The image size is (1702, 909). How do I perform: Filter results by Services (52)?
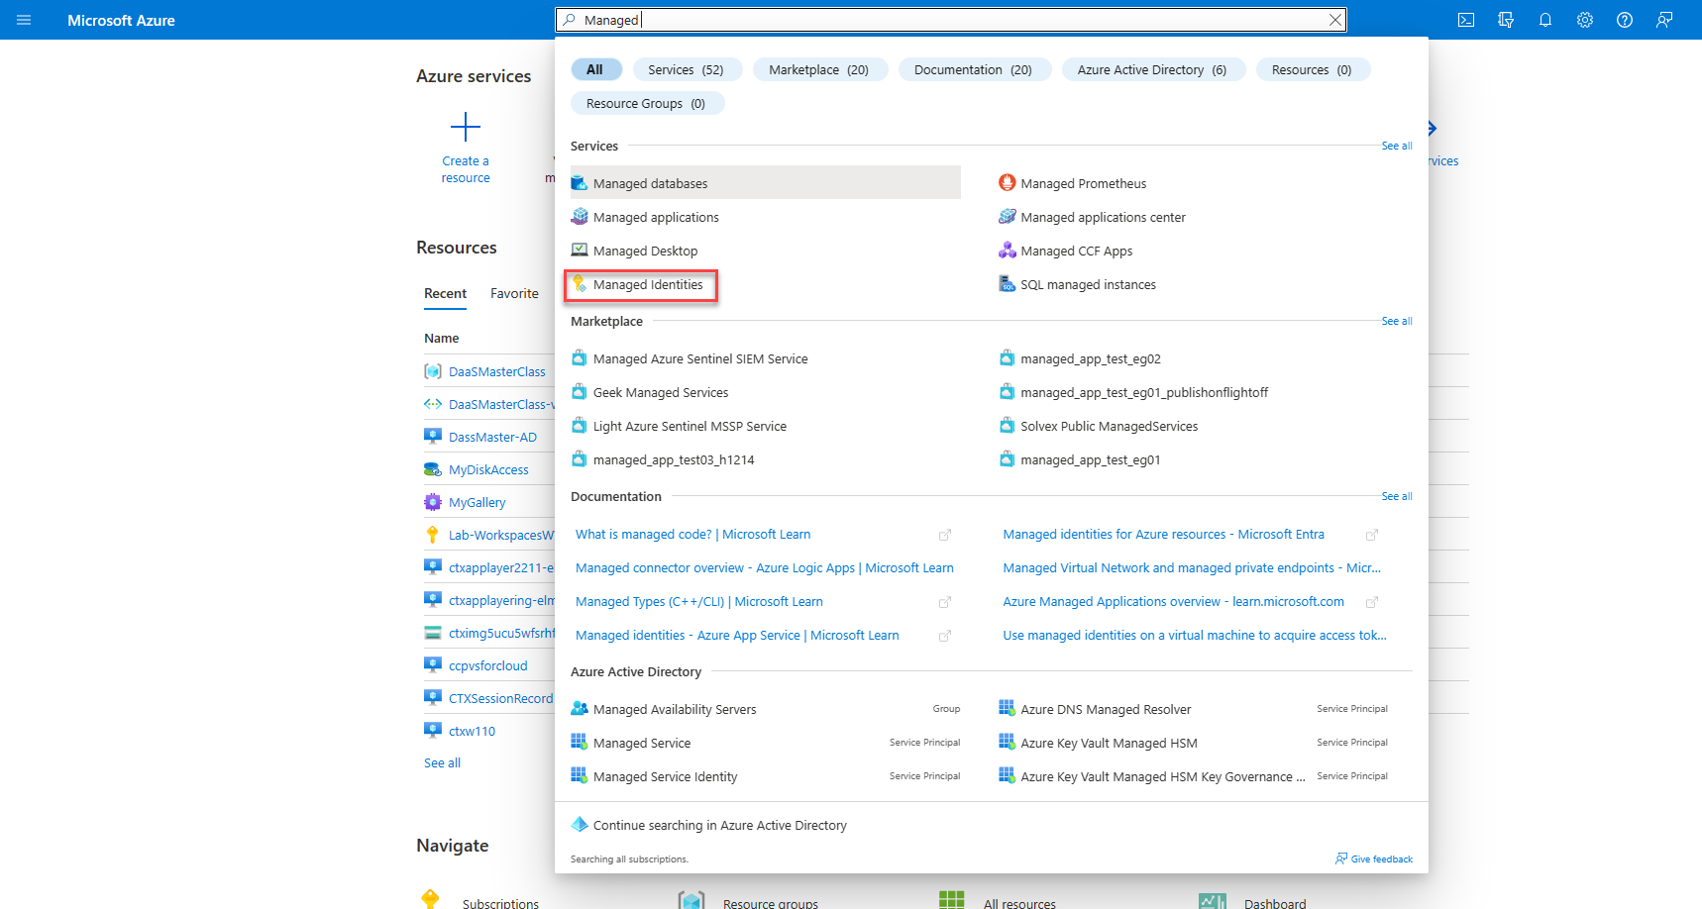(x=686, y=70)
